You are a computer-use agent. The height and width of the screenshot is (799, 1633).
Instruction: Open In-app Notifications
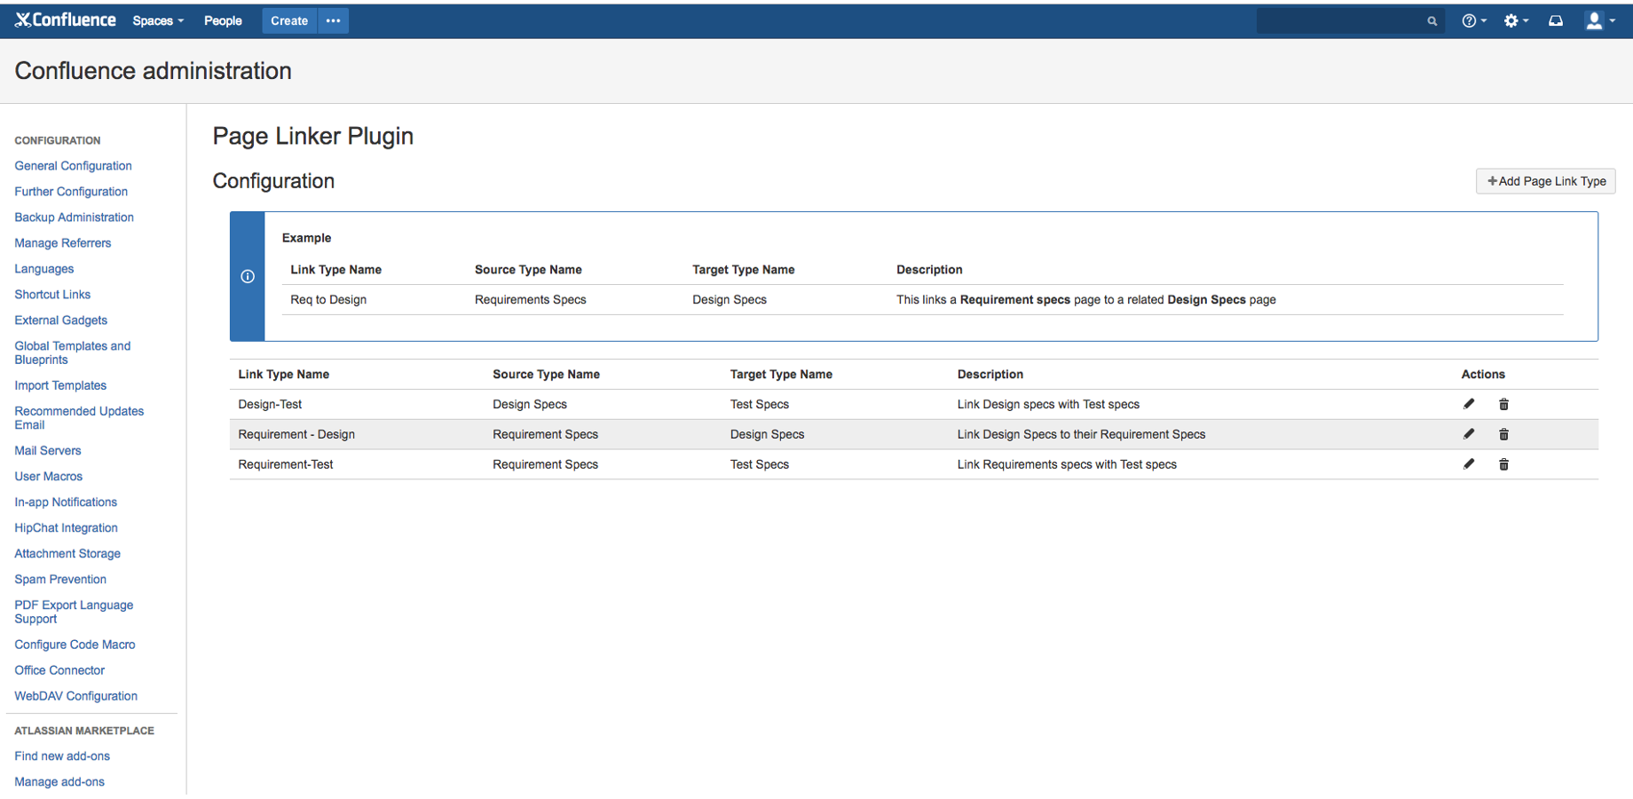pyautogui.click(x=66, y=502)
